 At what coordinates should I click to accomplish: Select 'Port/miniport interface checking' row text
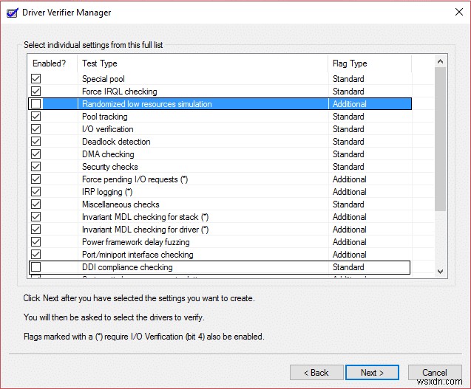tap(138, 255)
